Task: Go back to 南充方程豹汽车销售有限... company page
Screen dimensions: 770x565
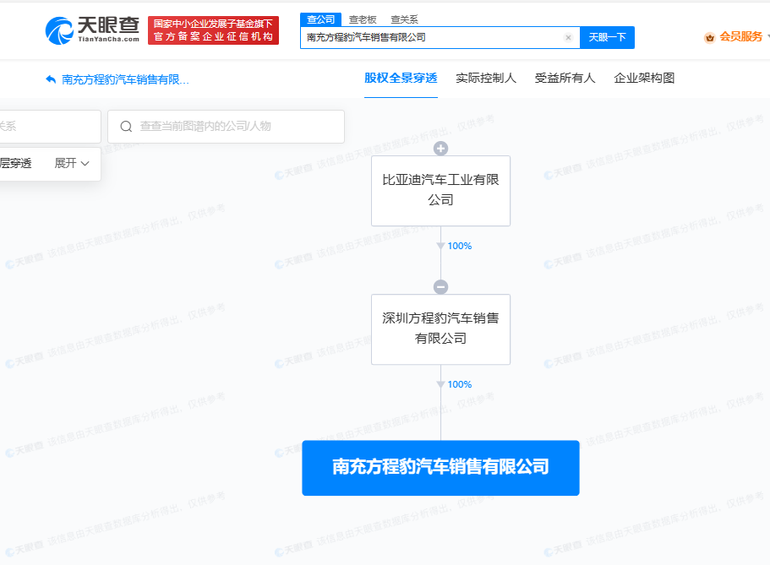Action: point(125,79)
